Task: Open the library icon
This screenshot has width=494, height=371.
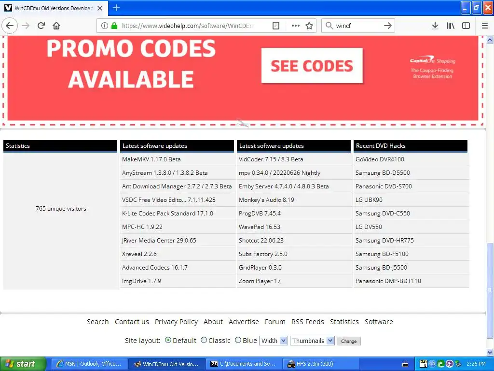Action: tap(451, 26)
